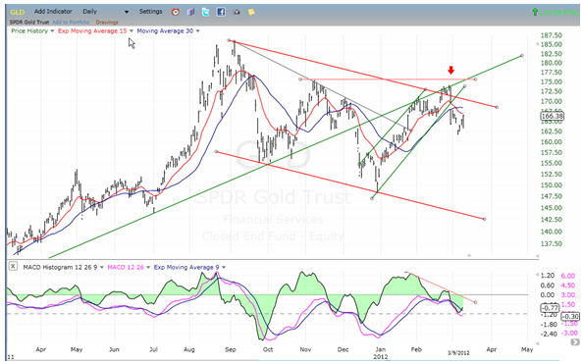Expand the Exp Moving Average 9 dropdown
This screenshot has width=582, height=364.
[224, 267]
